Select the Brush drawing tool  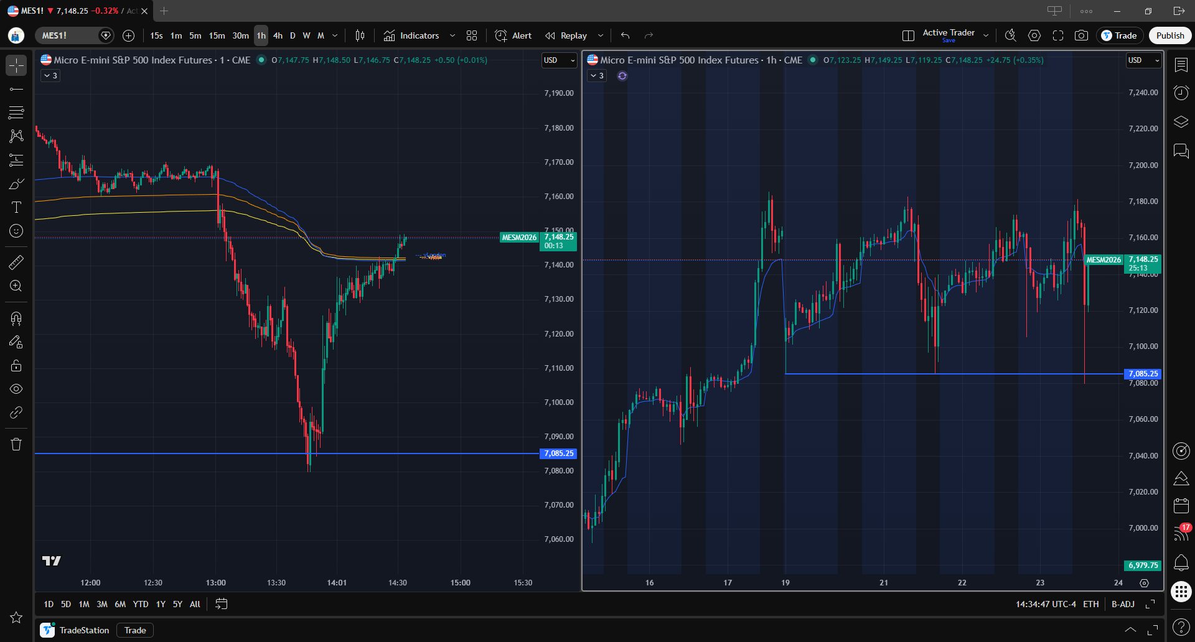16,184
